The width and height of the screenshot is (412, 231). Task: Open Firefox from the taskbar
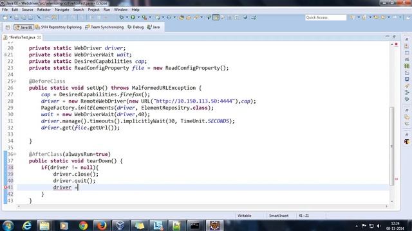[102, 225]
